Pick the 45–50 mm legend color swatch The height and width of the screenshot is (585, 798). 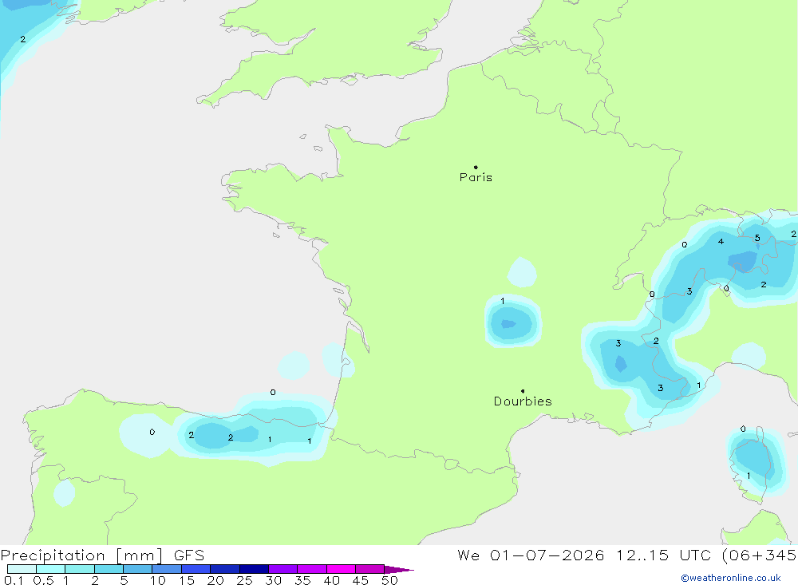(369, 569)
